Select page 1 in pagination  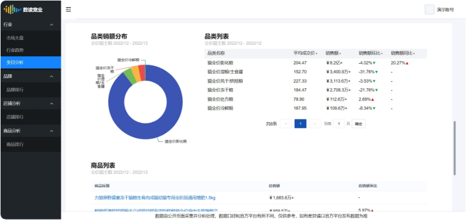[300, 123]
